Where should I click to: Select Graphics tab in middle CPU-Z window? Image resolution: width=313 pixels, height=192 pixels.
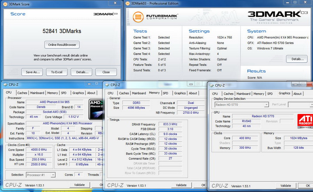[x=180, y=93]
